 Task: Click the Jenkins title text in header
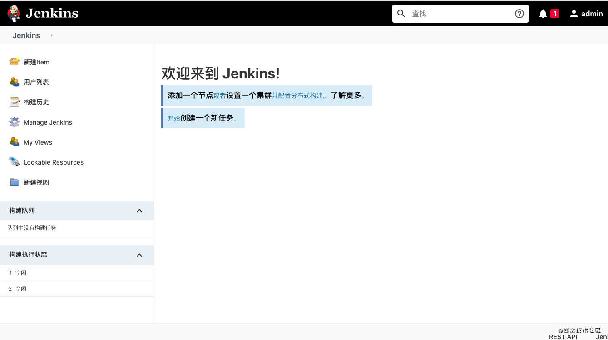52,14
